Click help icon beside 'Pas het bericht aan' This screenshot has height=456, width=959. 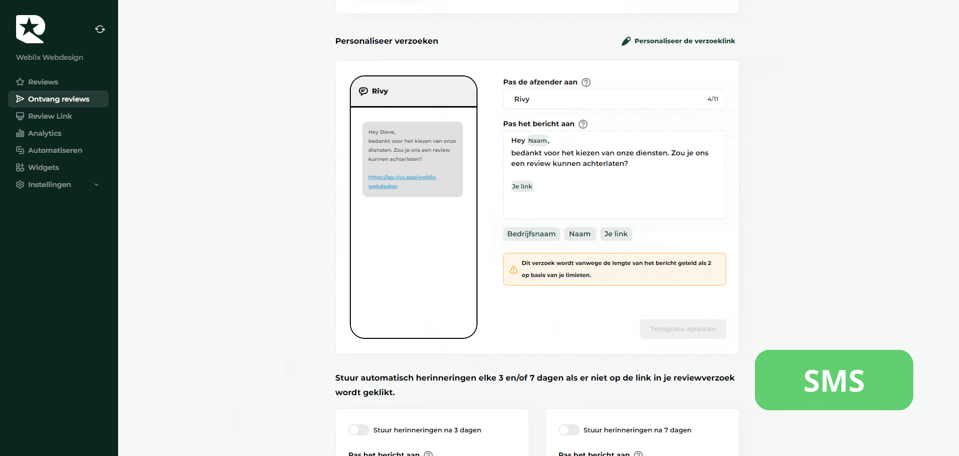coord(583,124)
